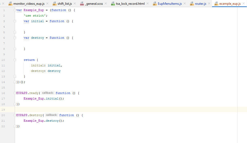Click 'destroy' variable name on line 6
247x143 pixels.
[x=38, y=38]
